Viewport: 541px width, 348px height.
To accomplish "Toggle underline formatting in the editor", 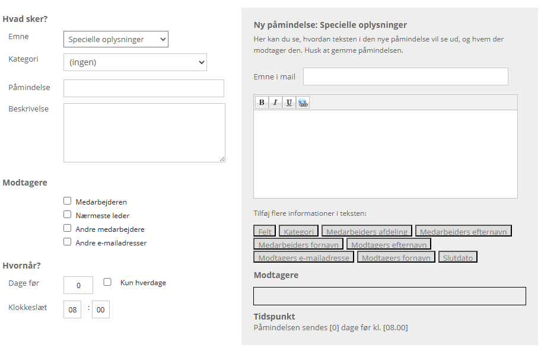I will pos(289,103).
